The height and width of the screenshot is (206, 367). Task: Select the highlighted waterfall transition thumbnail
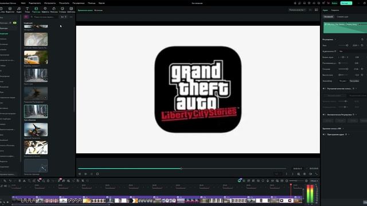pos(36,111)
